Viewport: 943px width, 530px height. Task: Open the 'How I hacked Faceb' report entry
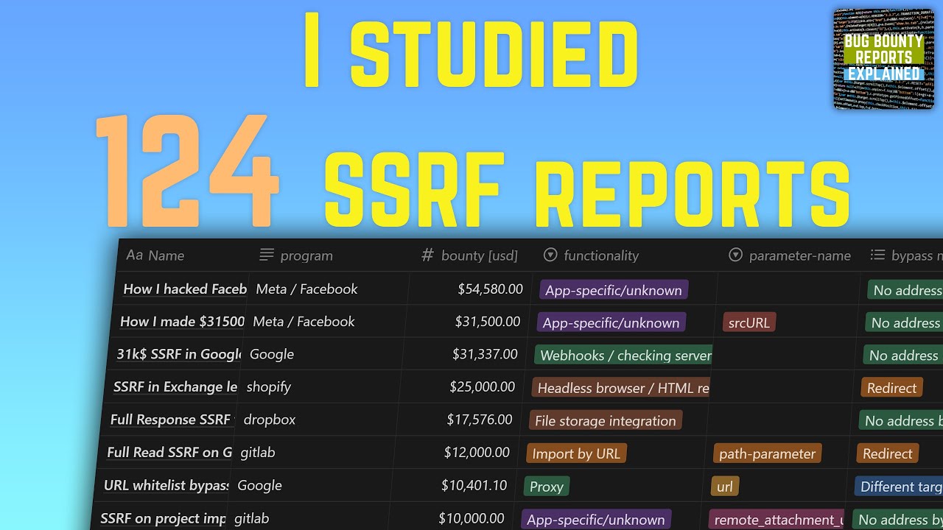[x=184, y=289]
